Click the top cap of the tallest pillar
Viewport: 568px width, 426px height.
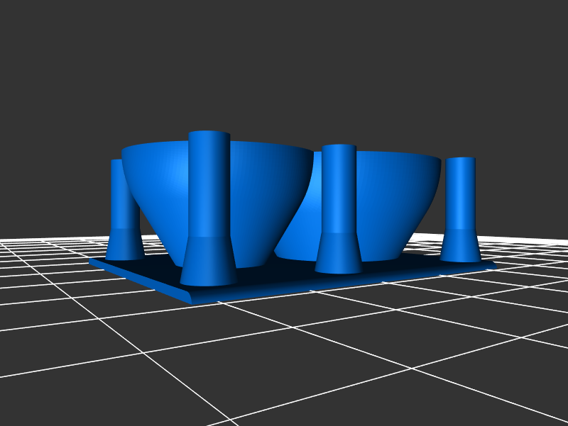pos(209,135)
